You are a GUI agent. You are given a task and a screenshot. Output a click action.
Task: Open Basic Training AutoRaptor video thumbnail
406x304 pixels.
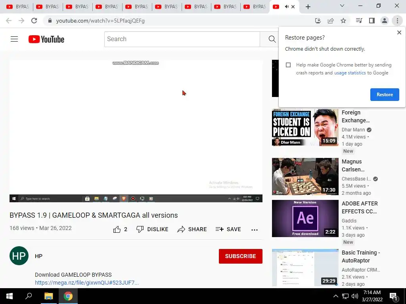305,268
